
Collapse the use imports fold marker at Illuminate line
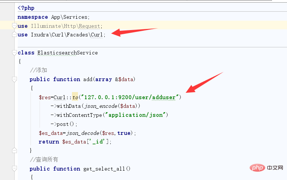pos(14,26)
